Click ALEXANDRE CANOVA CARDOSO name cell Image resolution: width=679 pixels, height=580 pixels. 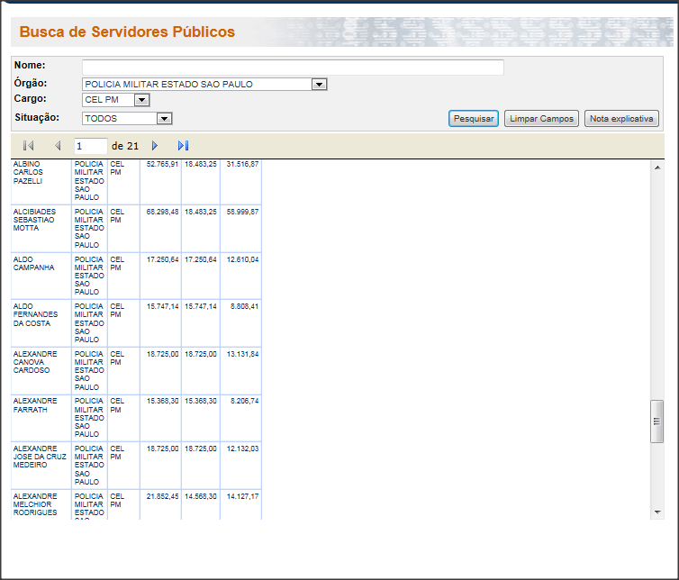click(x=35, y=362)
